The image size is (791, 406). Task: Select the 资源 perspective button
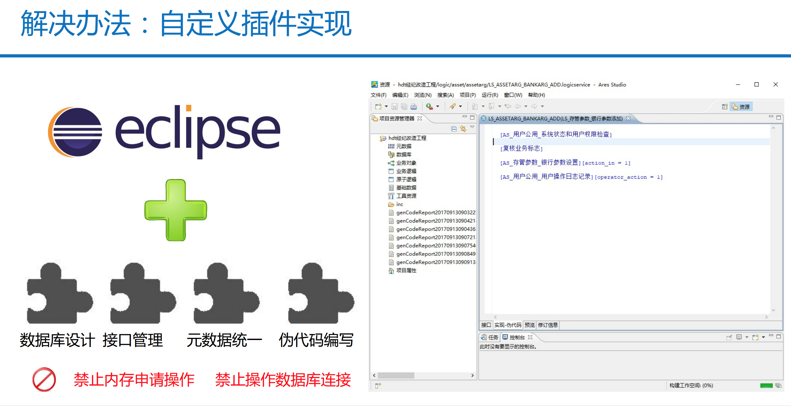tap(741, 107)
